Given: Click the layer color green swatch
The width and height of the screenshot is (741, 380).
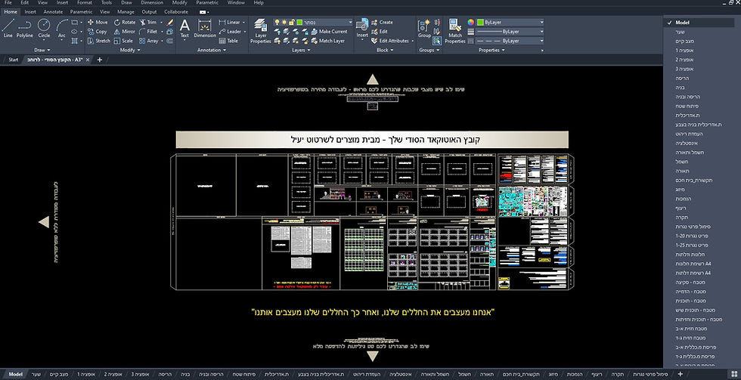Looking at the screenshot, I should tap(299, 22).
